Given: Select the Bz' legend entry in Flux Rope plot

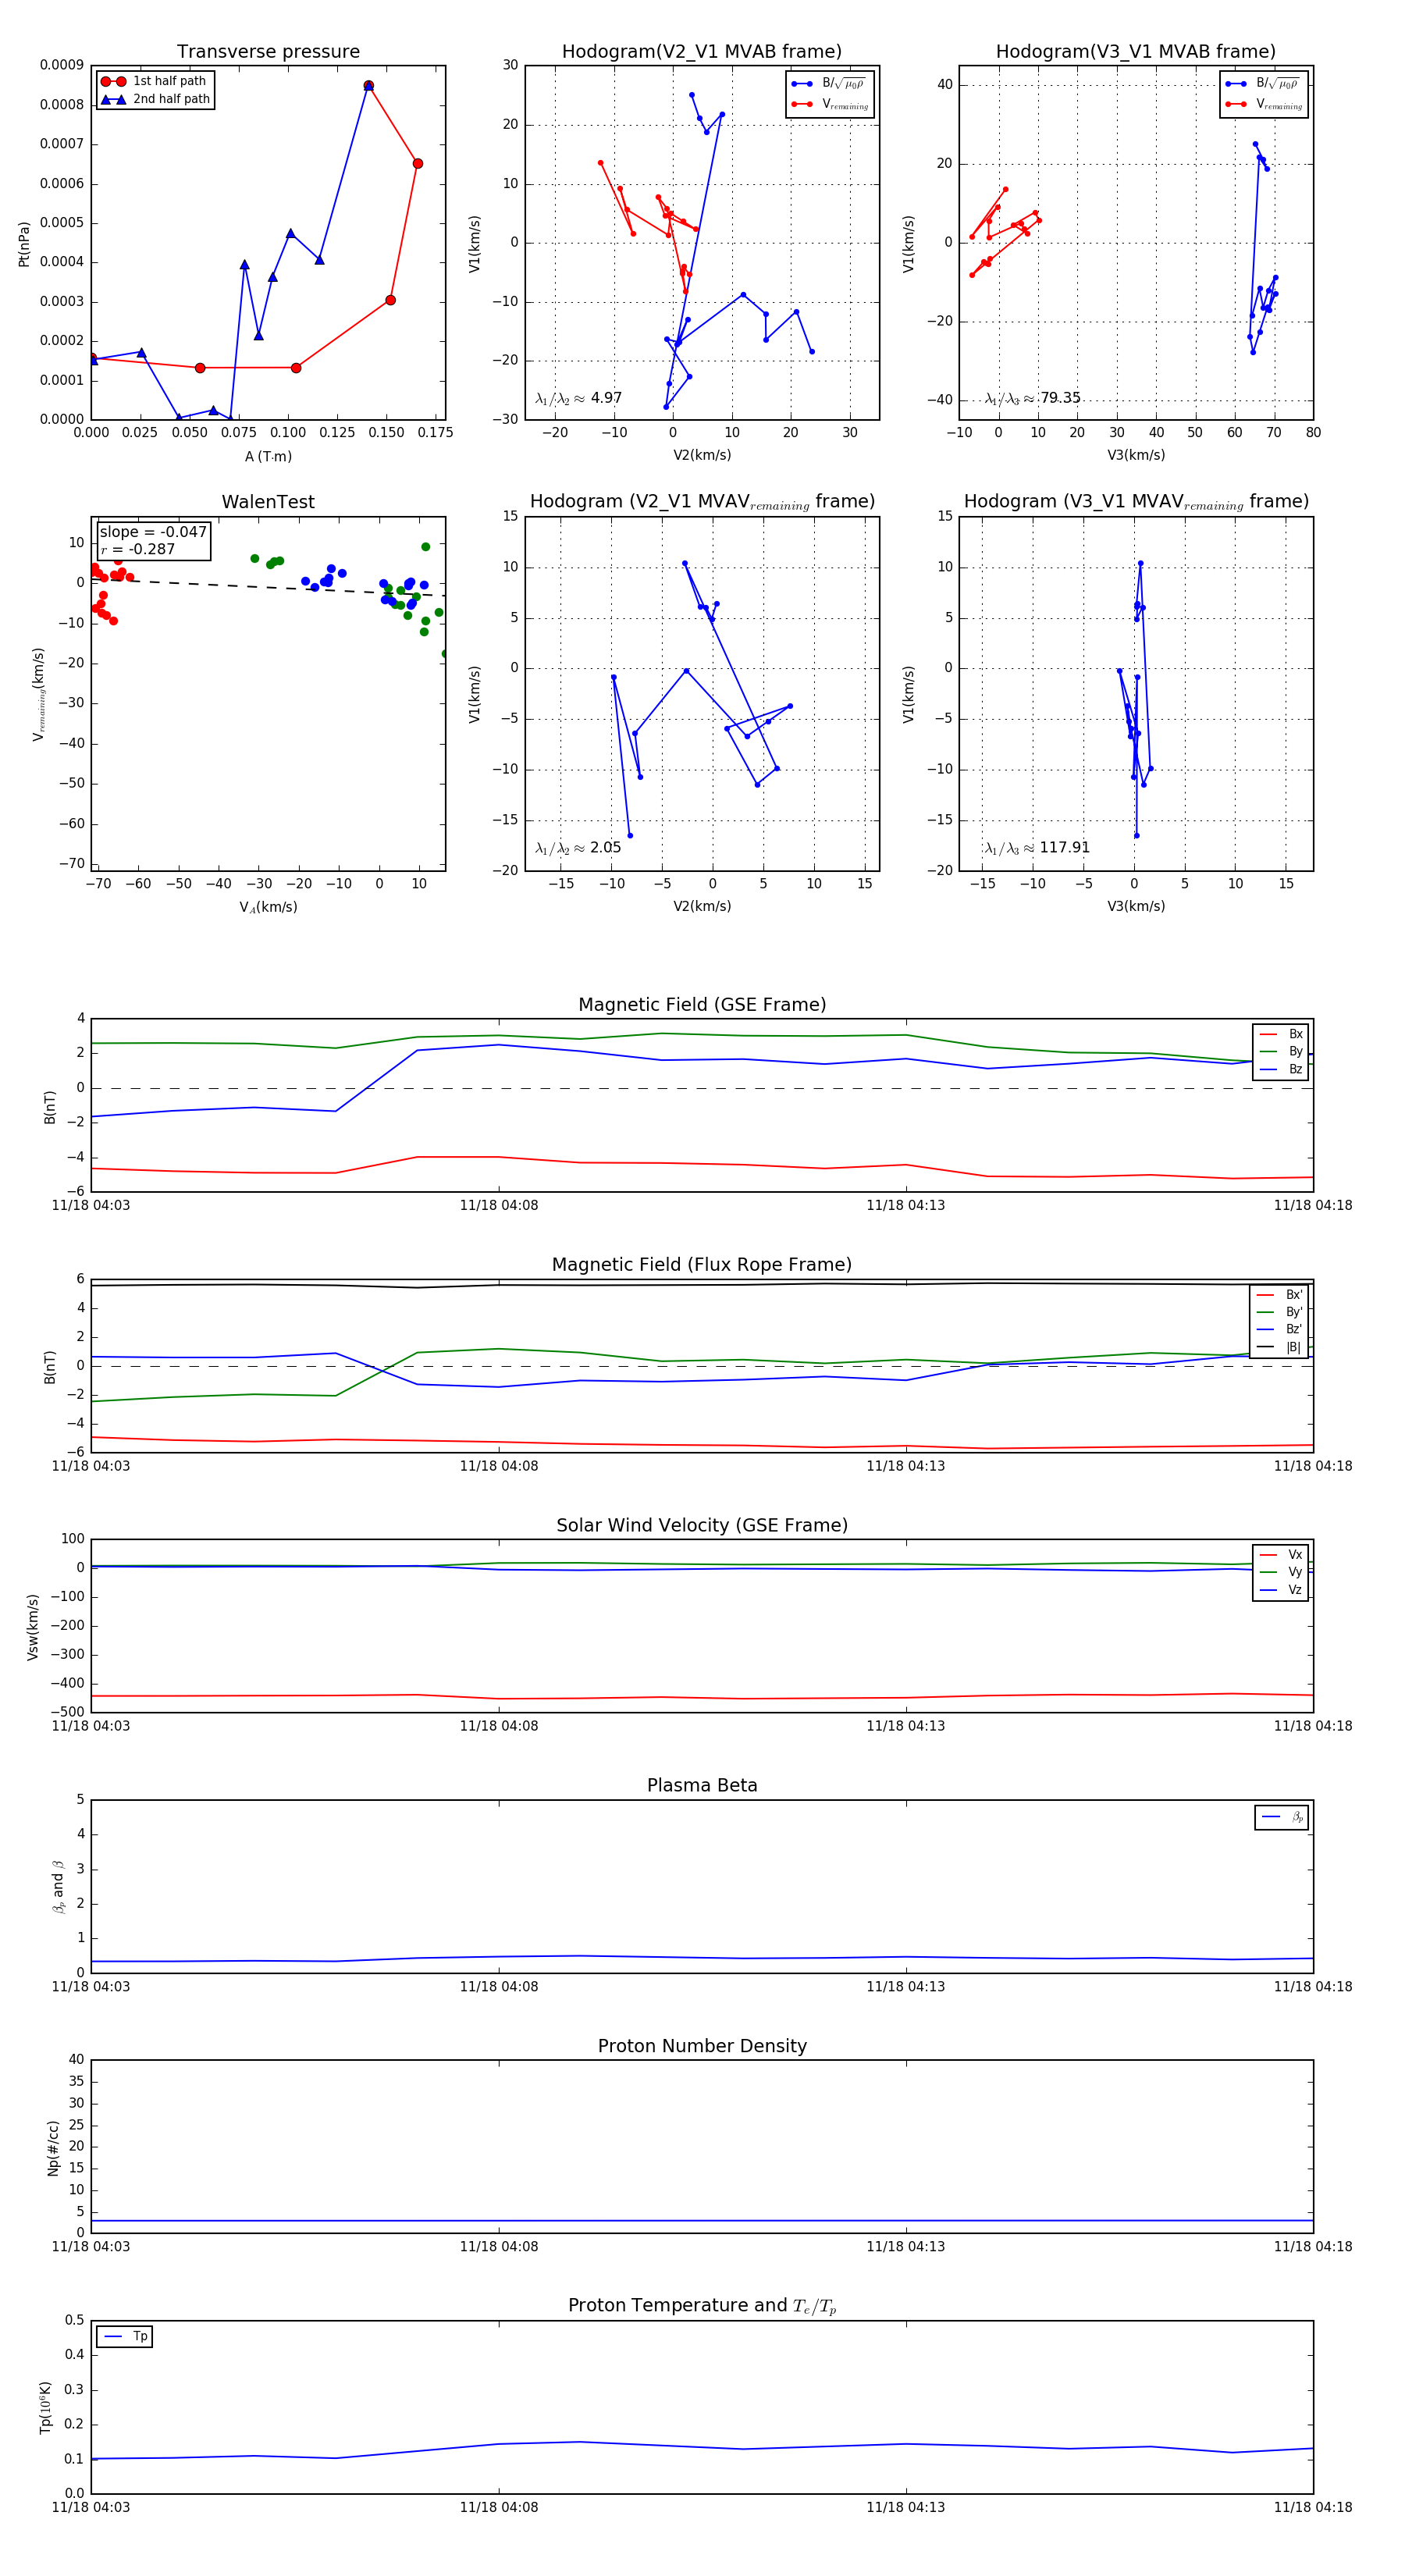Looking at the screenshot, I should click(1280, 1329).
